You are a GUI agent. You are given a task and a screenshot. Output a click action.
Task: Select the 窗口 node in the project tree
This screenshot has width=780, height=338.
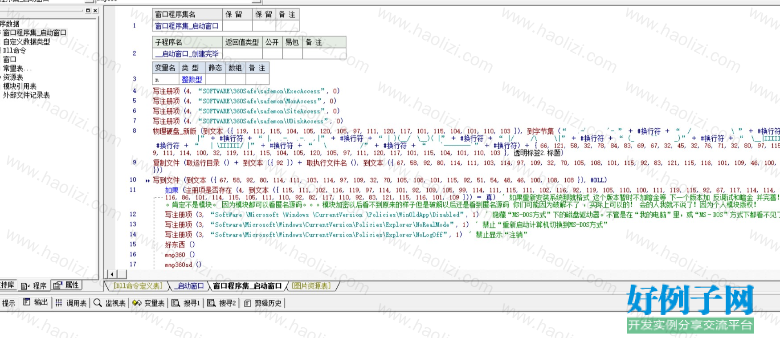tap(10, 59)
